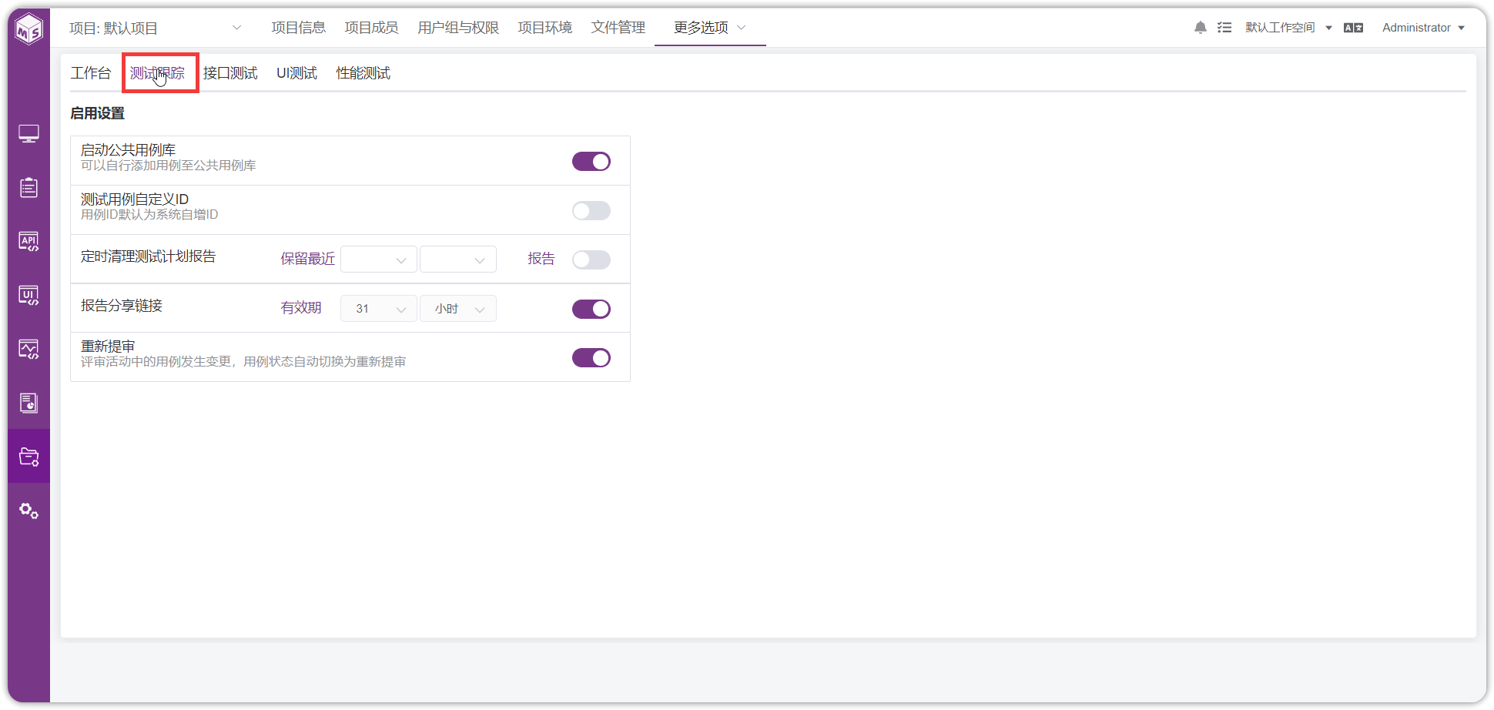Open the test tracking clipboard sidebar icon

(x=29, y=187)
